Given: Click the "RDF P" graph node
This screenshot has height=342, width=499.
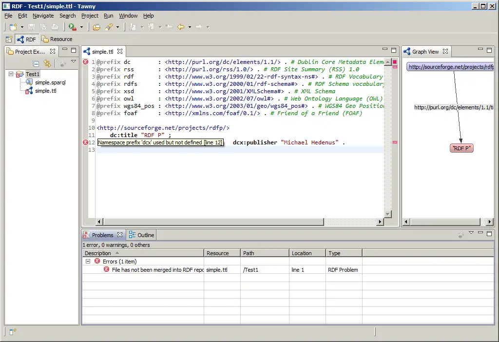Looking at the screenshot, I should click(461, 148).
